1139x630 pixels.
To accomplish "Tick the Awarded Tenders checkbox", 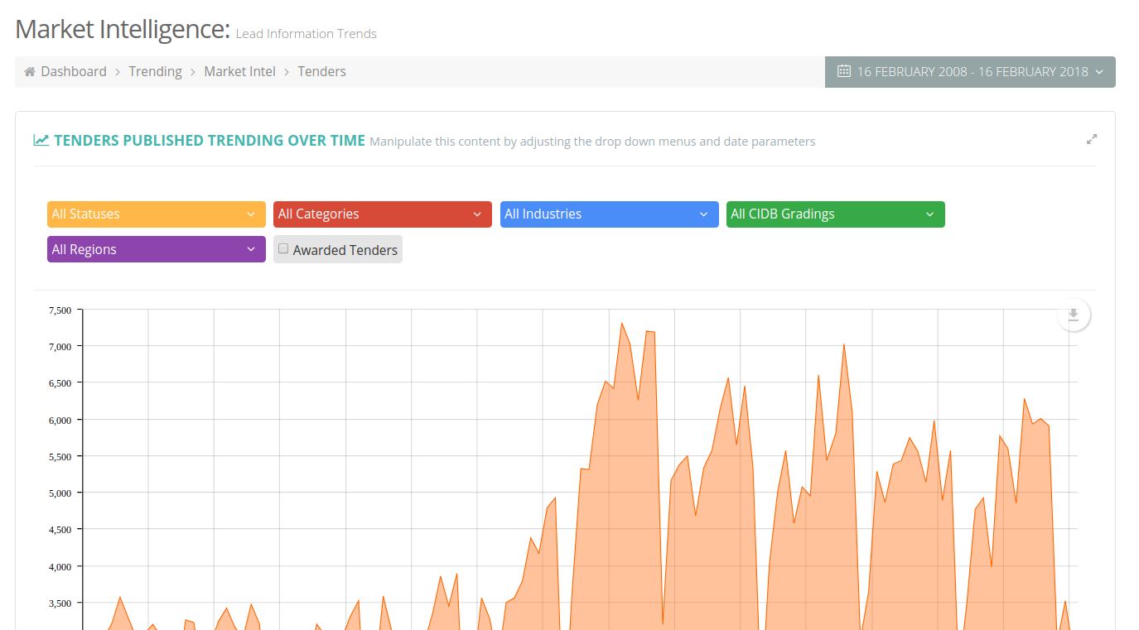I will 283,248.
